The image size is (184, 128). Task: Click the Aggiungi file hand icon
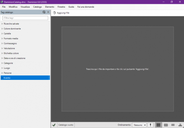54,13
